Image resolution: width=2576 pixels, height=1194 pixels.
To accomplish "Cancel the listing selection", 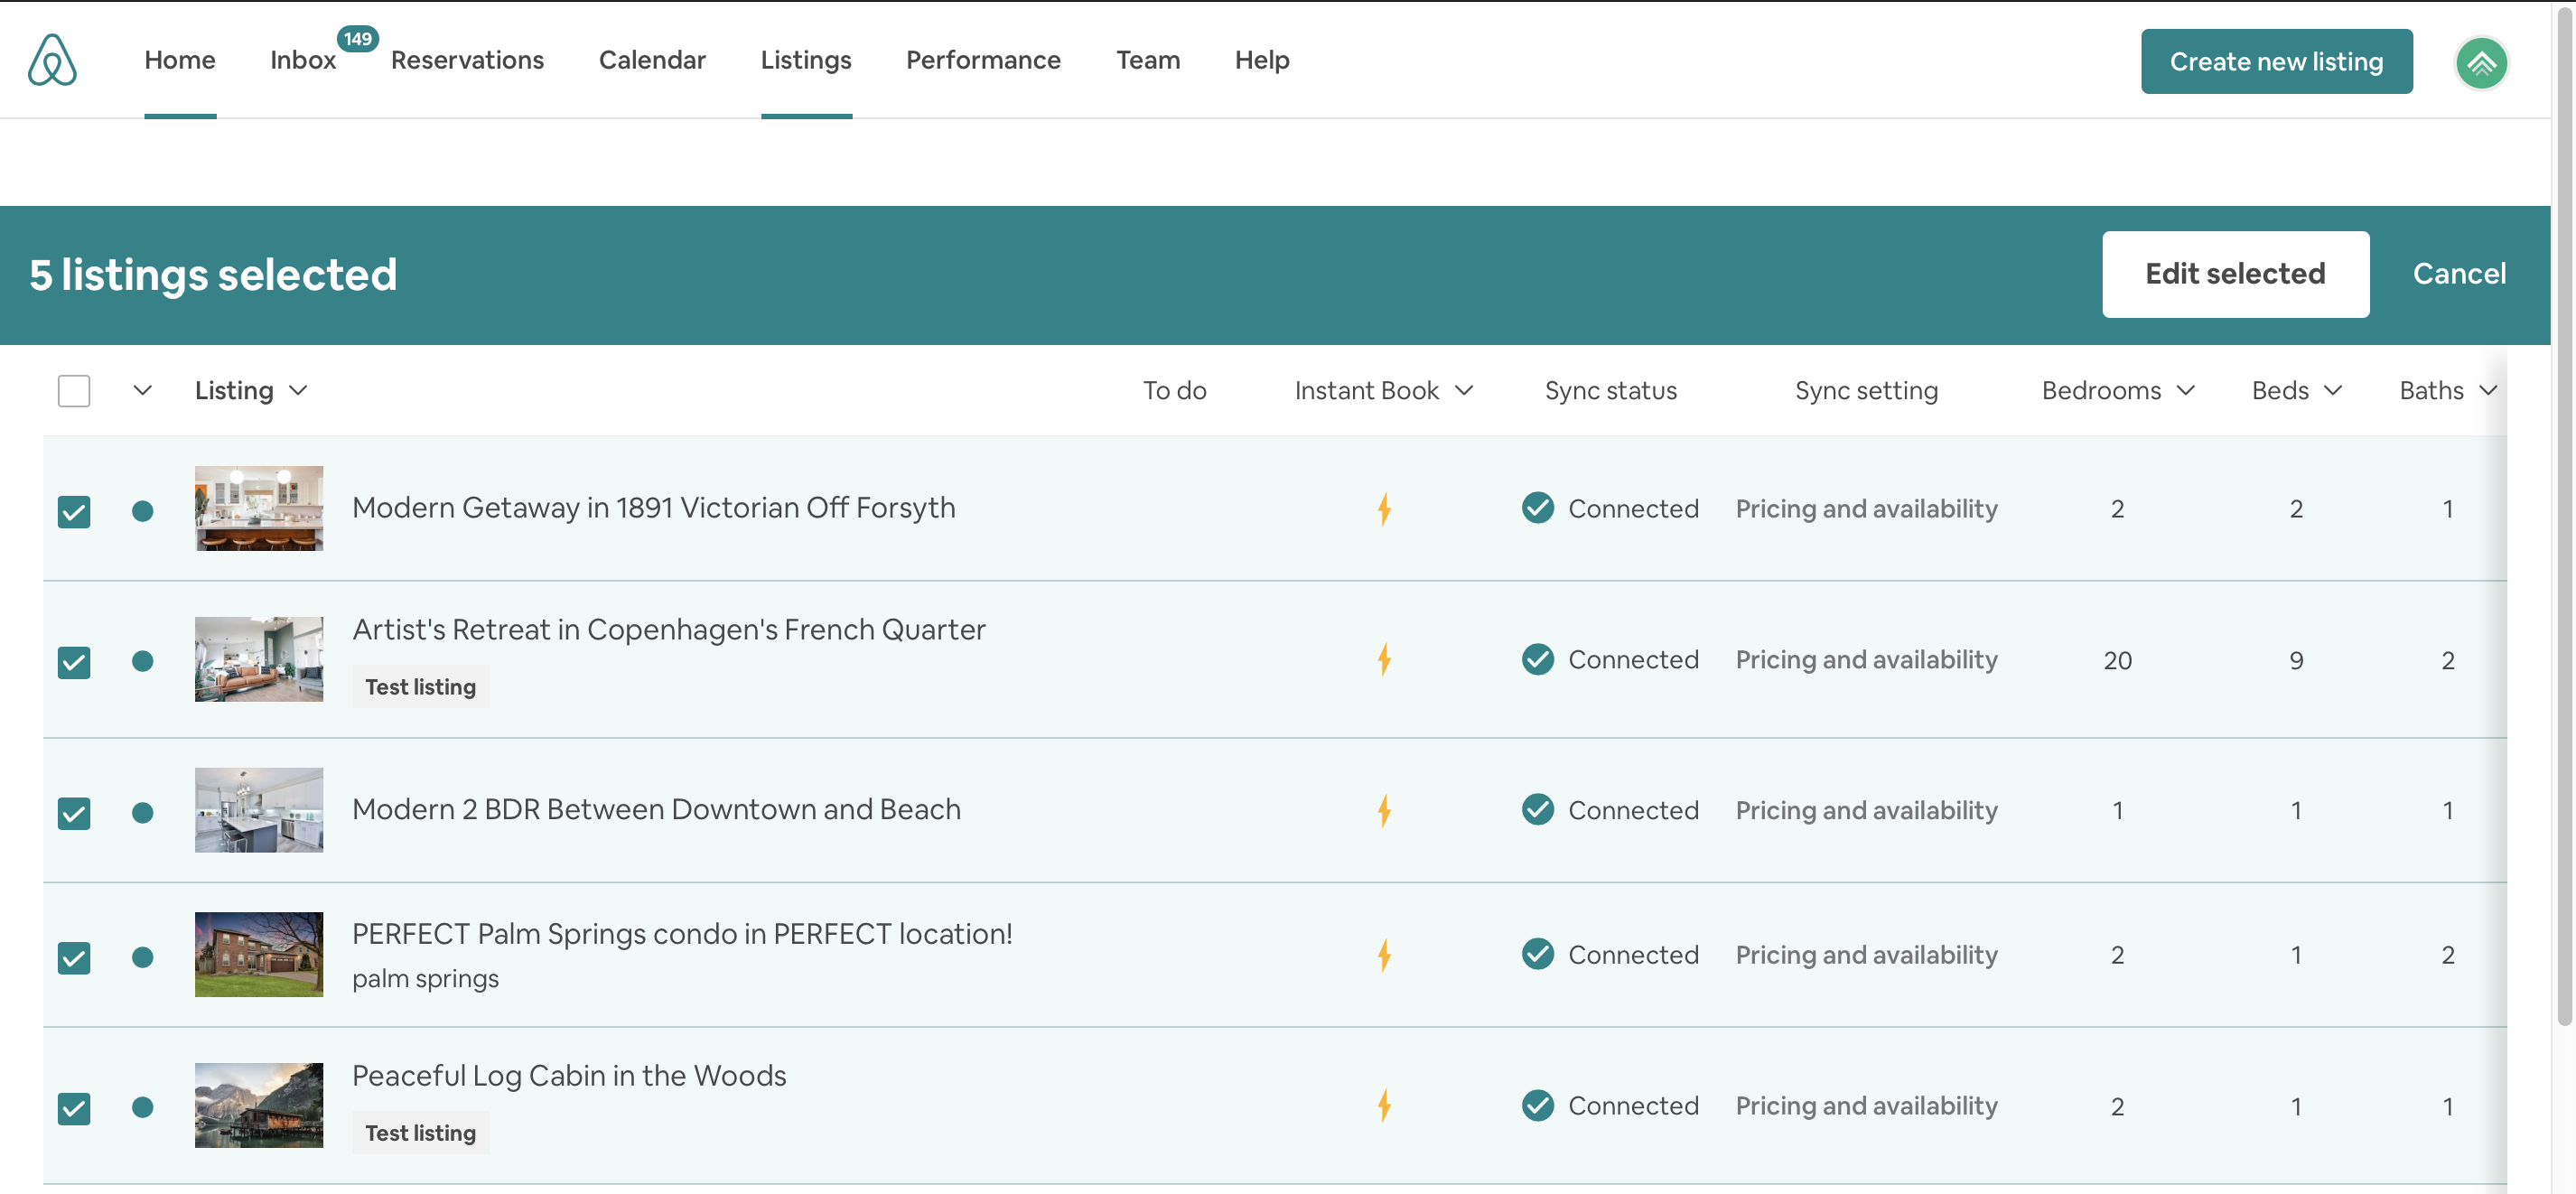I will [x=2459, y=274].
